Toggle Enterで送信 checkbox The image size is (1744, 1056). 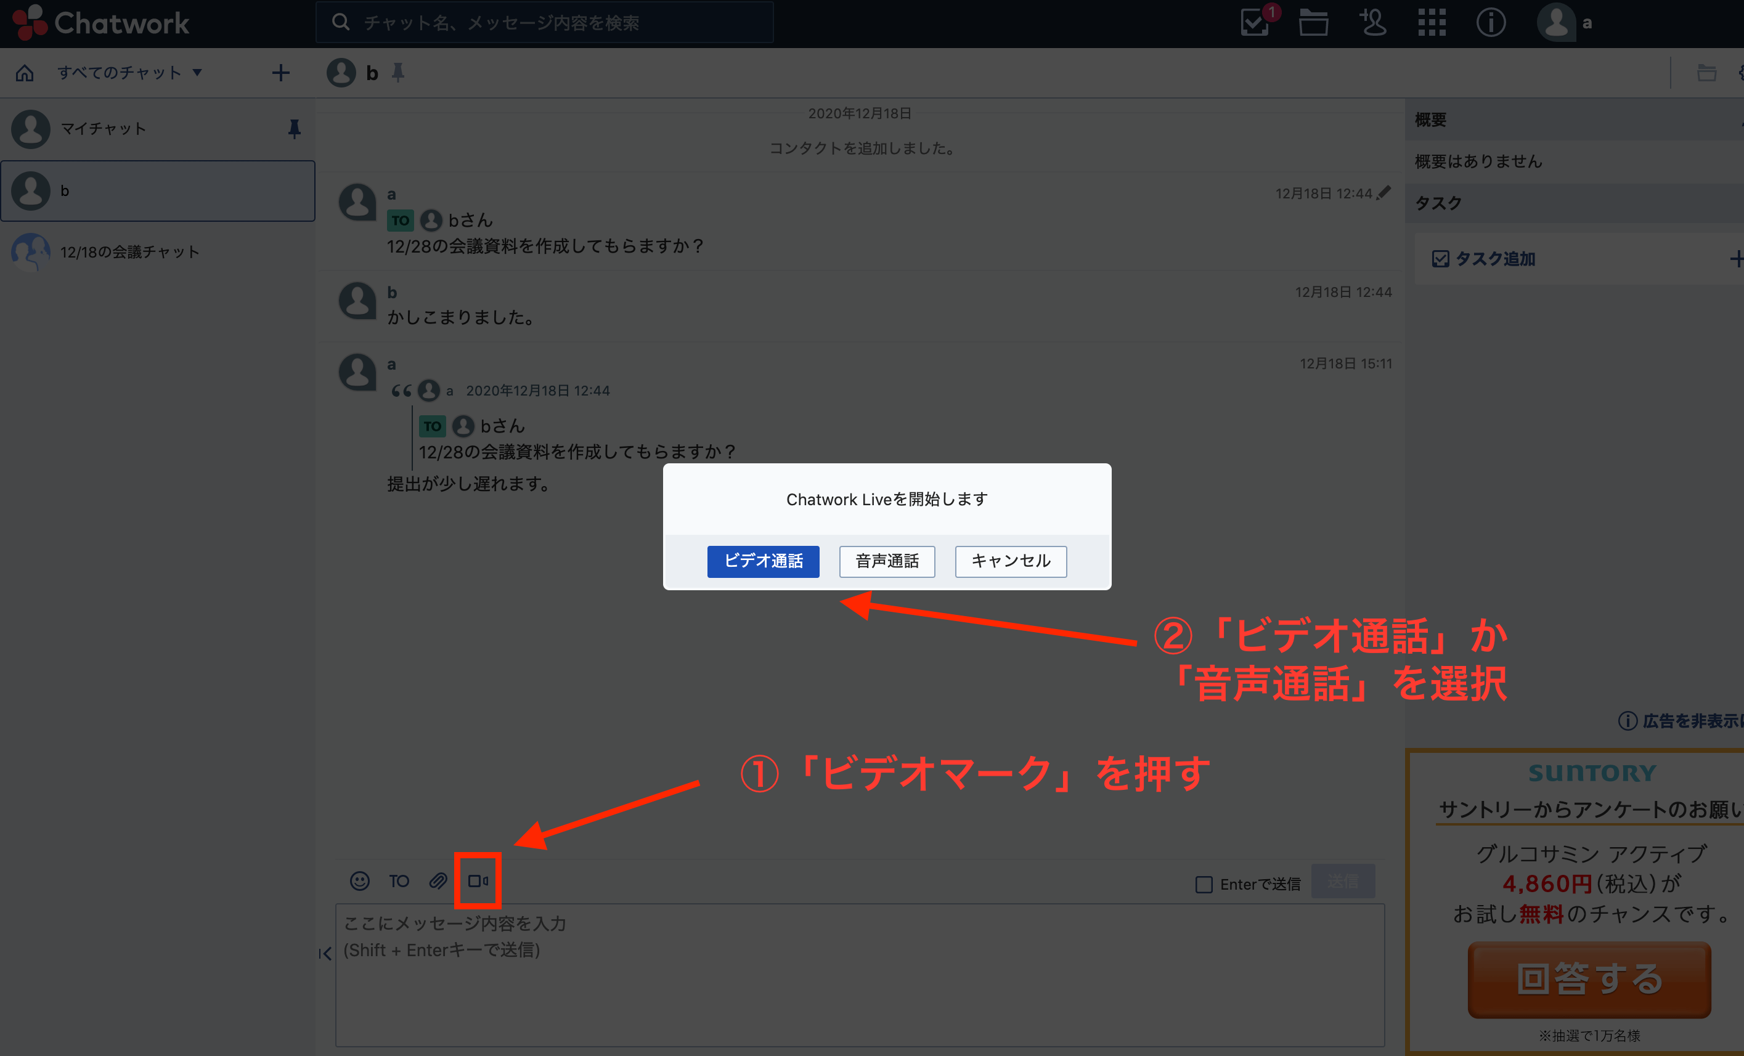(x=1204, y=884)
